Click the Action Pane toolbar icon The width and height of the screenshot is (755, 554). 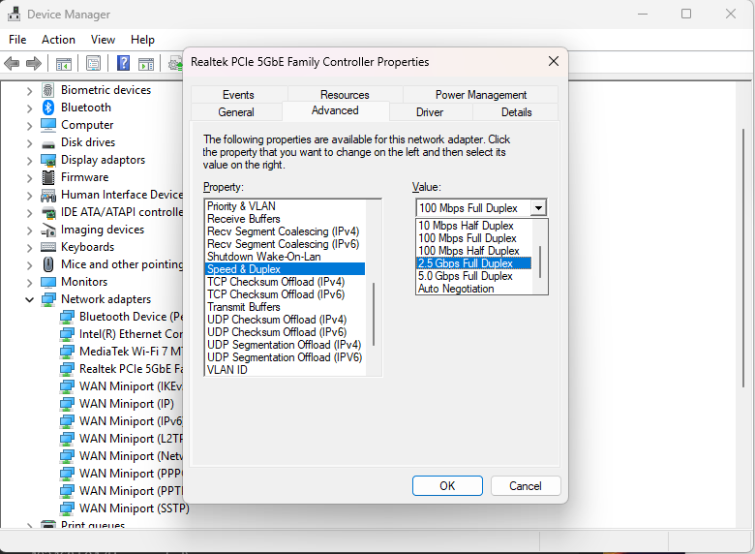pyautogui.click(x=146, y=63)
